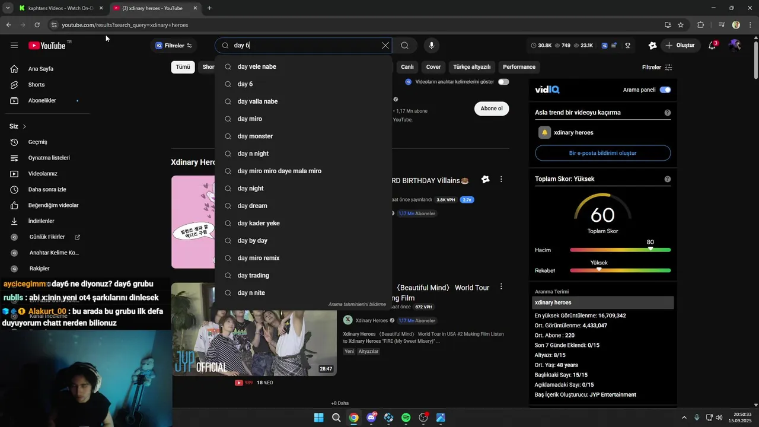759x427 pixels.
Task: Open Chrome from the taskbar
Action: 353,418
